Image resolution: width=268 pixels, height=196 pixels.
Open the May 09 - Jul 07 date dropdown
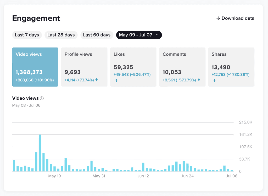139,35
